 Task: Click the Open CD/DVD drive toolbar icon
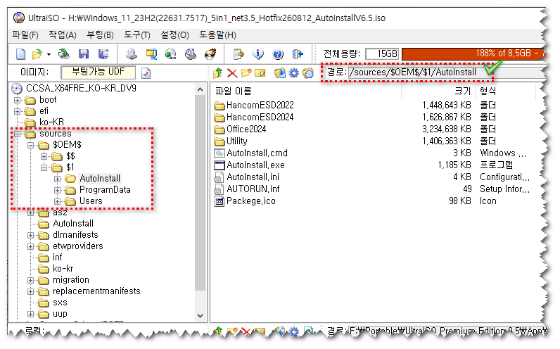click(x=64, y=54)
